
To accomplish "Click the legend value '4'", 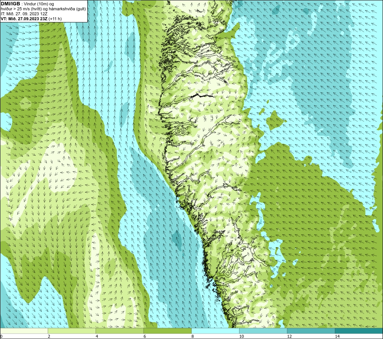I will tap(97, 336).
